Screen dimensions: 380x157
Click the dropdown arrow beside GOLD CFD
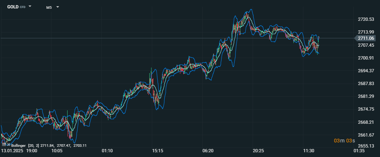point(30,7)
